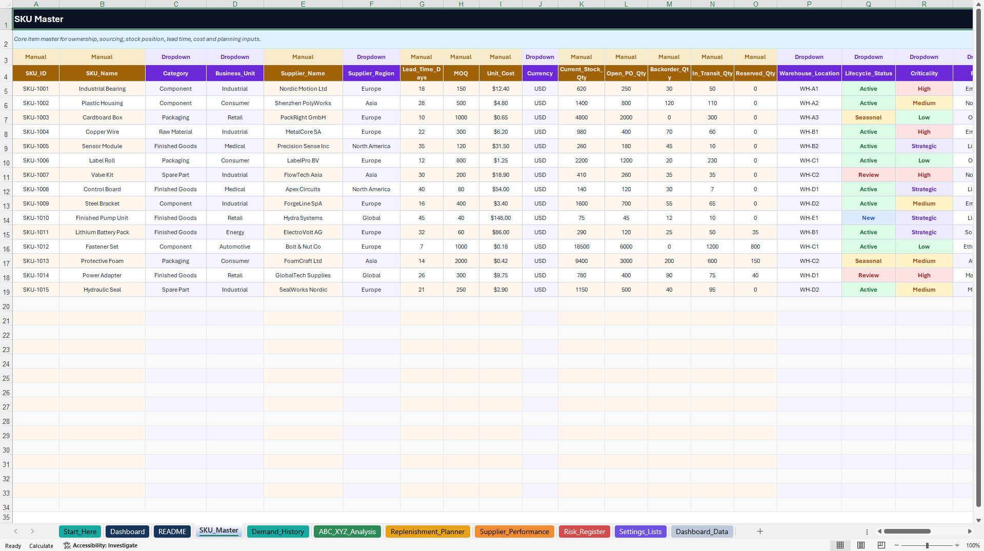Viewport: 984px width, 551px height.
Task: Select Lifecycle_Status cell for SKU-1007
Action: pos(868,175)
